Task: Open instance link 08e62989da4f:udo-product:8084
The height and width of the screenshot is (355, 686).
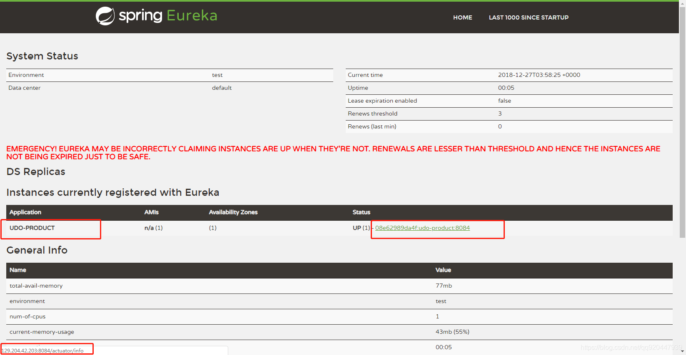Action: [x=422, y=228]
